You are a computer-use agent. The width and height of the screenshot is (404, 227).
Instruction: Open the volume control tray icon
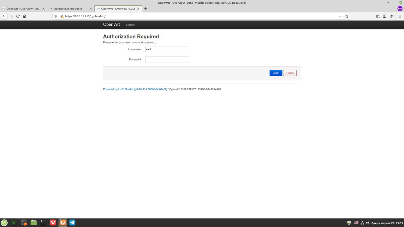coord(367,223)
